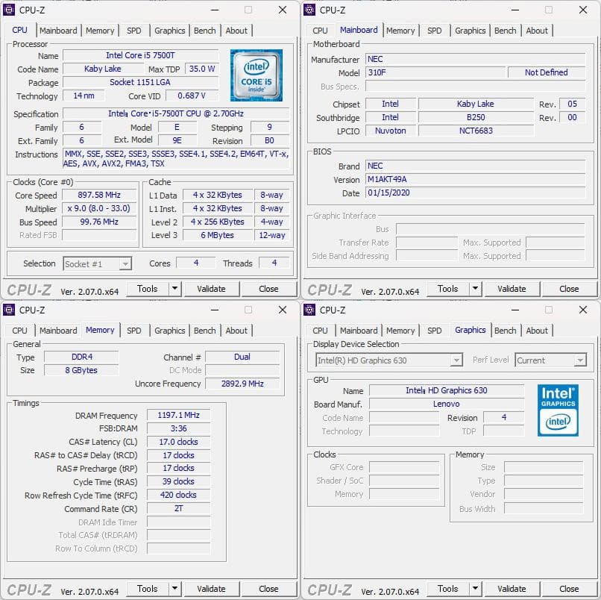This screenshot has width=601, height=600.
Task: Click the Validate button on the CPU window
Action: point(212,288)
